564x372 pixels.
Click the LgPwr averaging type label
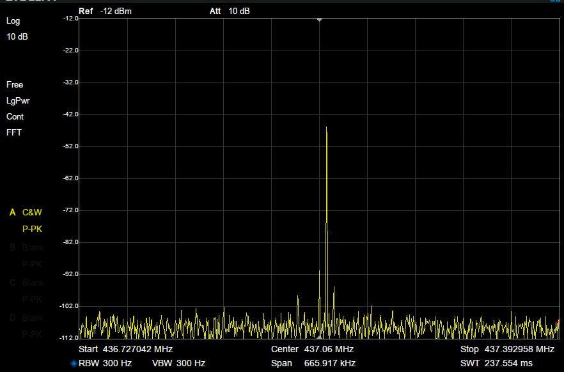[x=18, y=100]
